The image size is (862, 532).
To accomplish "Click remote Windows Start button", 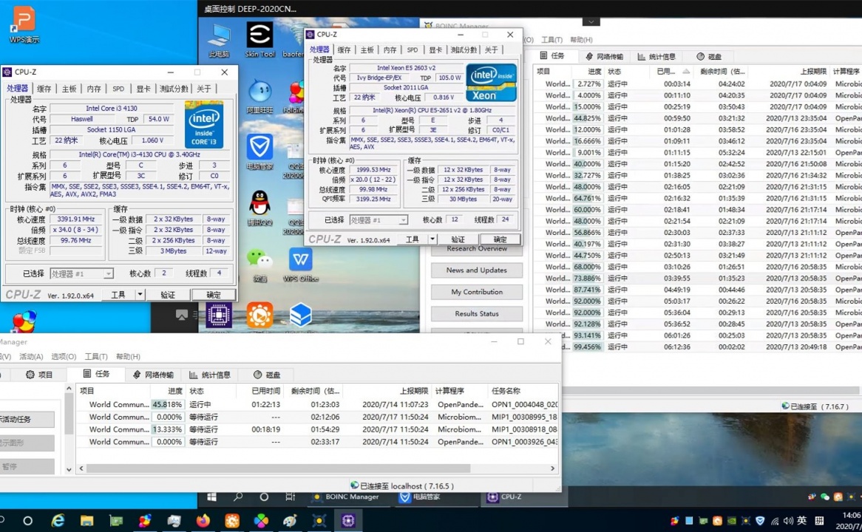I will 211,497.
